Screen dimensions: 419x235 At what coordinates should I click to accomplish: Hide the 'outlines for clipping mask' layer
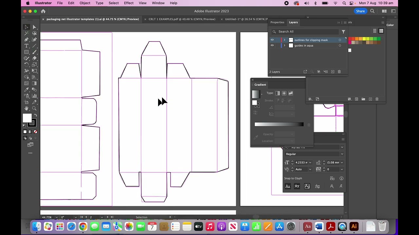272,40
